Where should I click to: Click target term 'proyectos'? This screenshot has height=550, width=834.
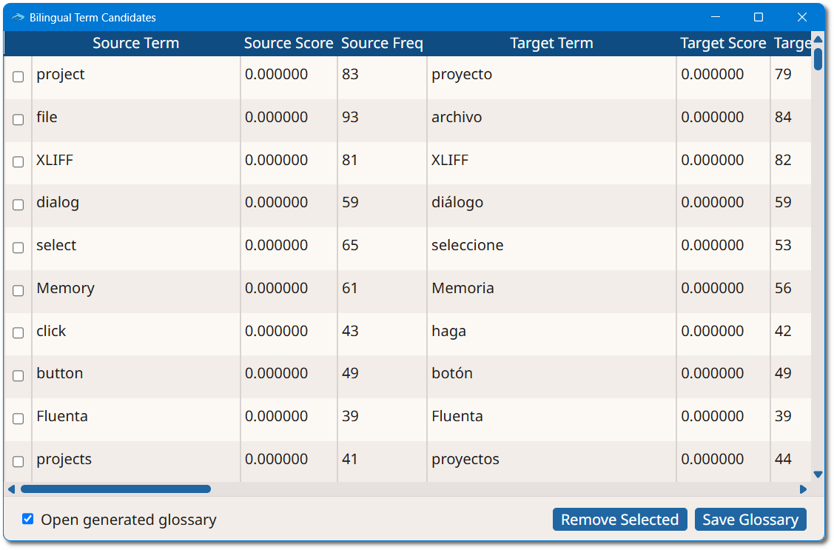[465, 460]
